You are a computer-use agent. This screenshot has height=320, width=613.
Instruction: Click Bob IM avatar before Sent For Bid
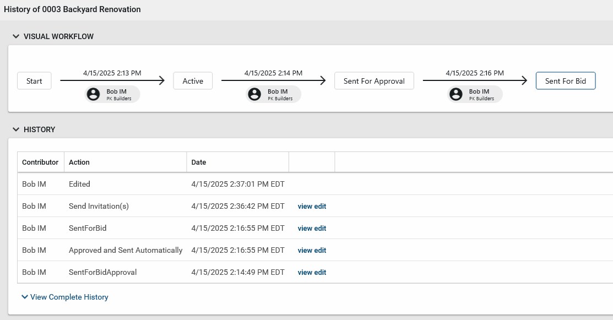click(456, 94)
